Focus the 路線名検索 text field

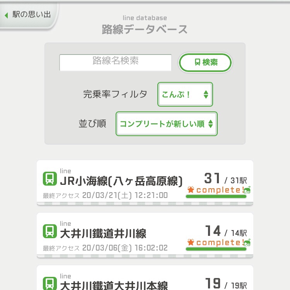tap(115, 63)
